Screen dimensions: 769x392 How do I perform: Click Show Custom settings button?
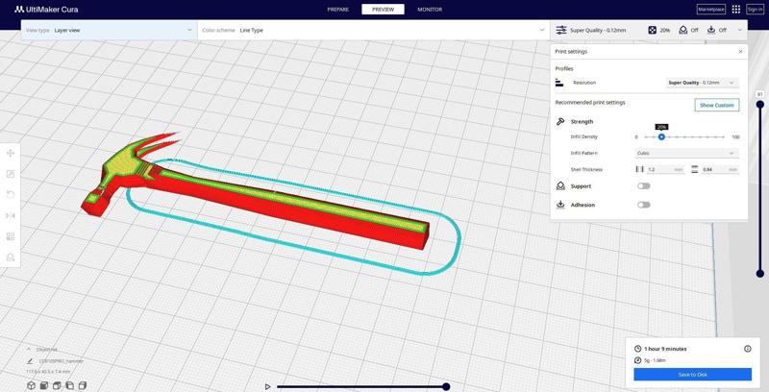716,105
